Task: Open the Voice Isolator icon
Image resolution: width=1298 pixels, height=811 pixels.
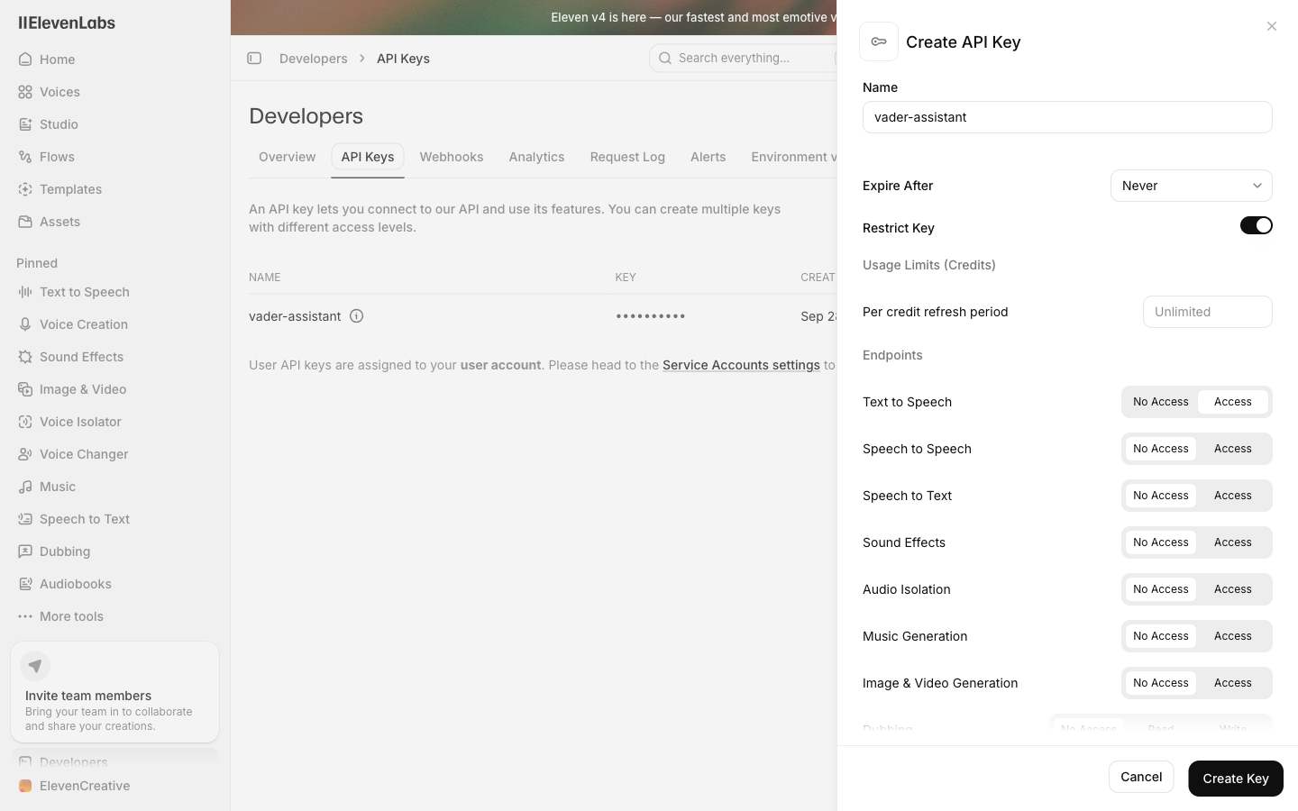Action: coord(25,422)
